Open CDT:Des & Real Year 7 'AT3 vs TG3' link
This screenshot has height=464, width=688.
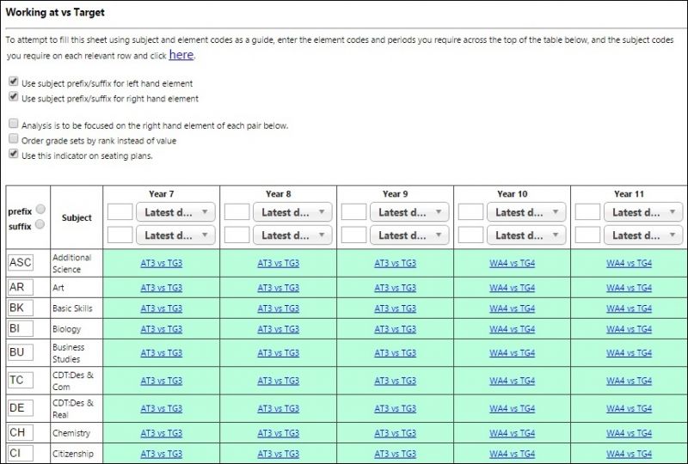coord(162,408)
